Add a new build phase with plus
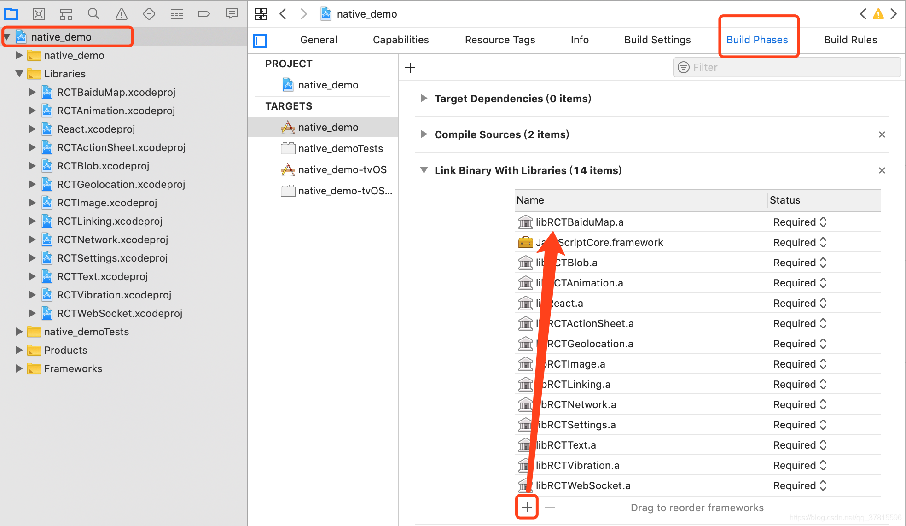 coord(410,68)
